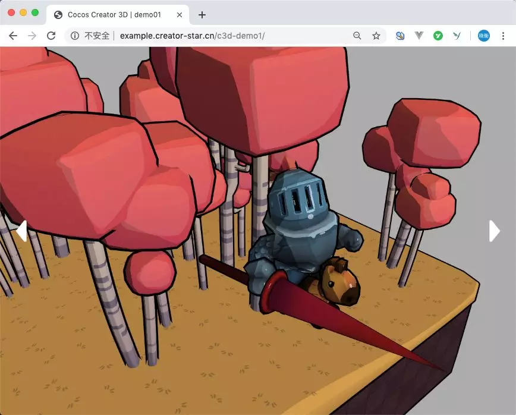The image size is (516, 415).
Task: Click the address bar URL field
Action: pyautogui.click(x=225, y=36)
